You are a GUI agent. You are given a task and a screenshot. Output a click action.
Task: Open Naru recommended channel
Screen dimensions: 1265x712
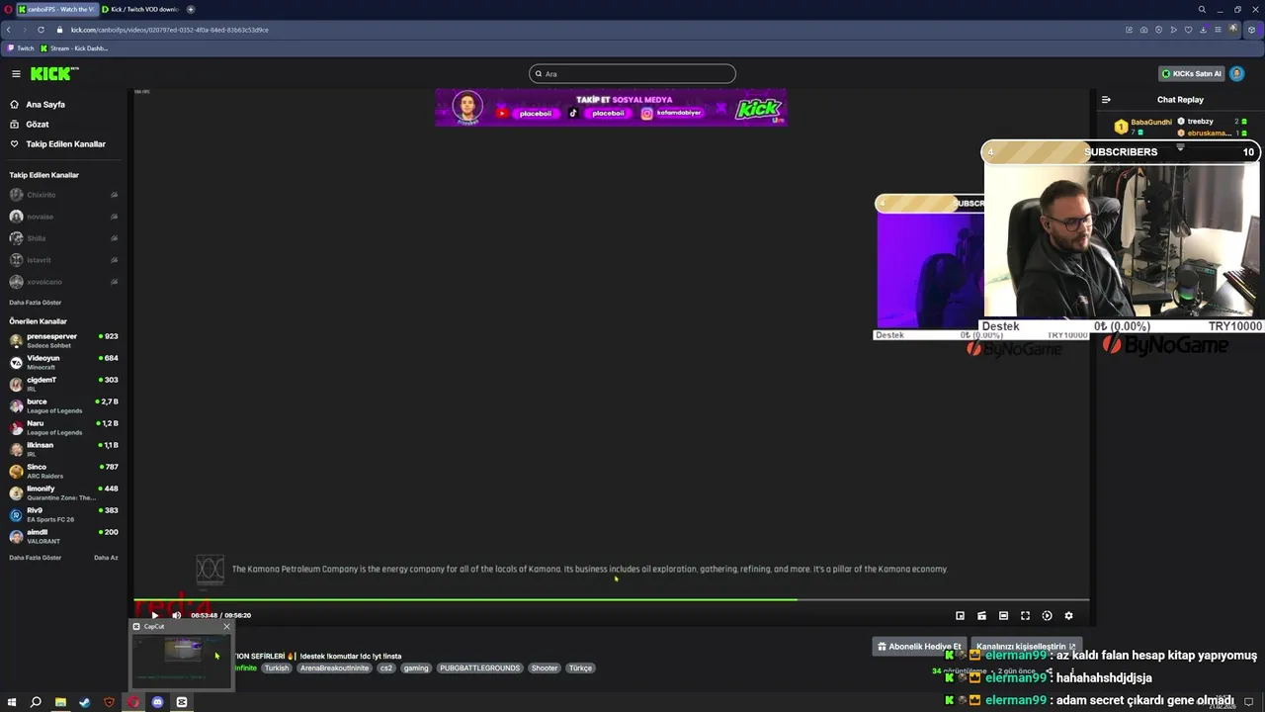pyautogui.click(x=63, y=427)
